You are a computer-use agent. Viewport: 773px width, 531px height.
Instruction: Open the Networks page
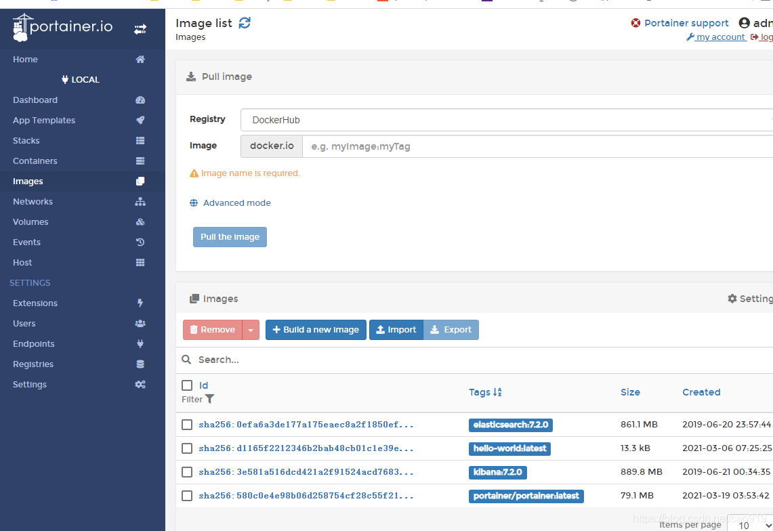(x=33, y=202)
